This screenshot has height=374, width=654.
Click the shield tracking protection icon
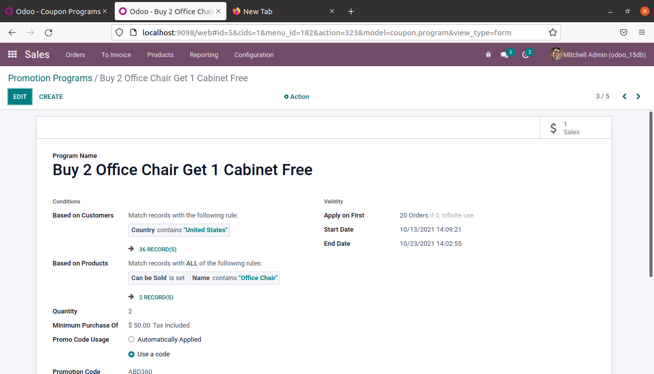[119, 32]
